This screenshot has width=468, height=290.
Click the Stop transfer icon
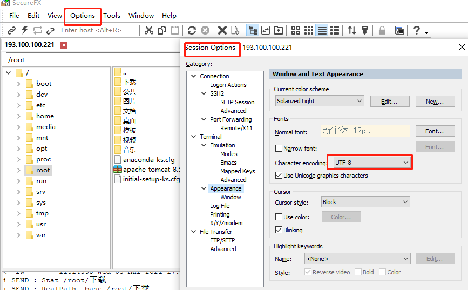pos(205,30)
